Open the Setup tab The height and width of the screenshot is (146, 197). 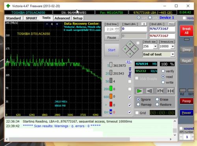click(x=78, y=18)
